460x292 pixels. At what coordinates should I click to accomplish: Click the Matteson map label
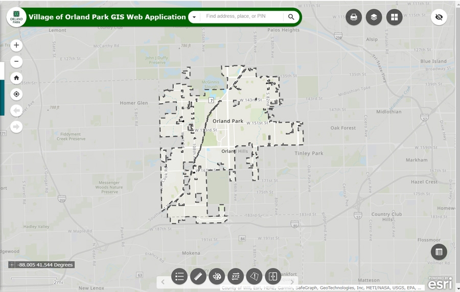[369, 280]
